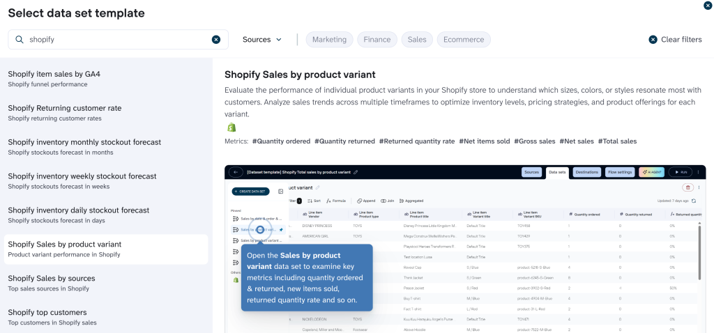This screenshot has height=333, width=714.
Task: Click the Sources tab in the preview header
Action: coord(531,172)
